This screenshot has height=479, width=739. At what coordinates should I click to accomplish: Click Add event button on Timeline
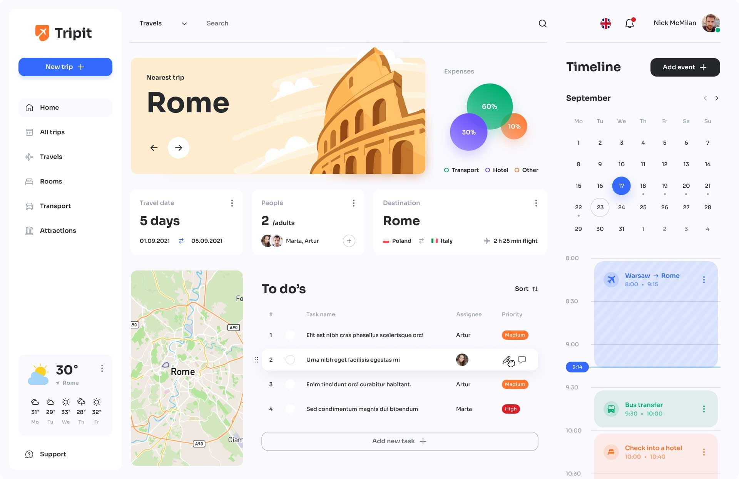685,67
